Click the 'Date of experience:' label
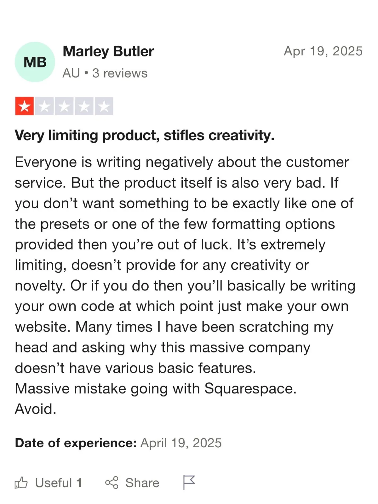 coord(76,443)
